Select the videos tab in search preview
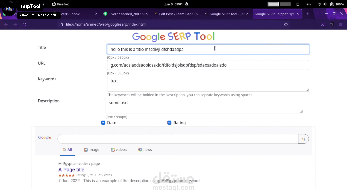This screenshot has height=195, width=347. pos(119,150)
